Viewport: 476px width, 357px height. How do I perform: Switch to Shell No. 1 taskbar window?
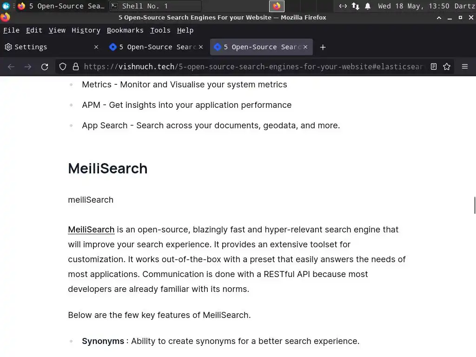click(x=155, y=6)
